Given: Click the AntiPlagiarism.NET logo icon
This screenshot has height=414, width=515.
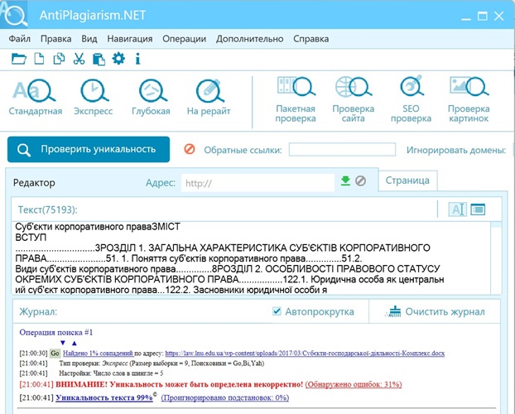Looking at the screenshot, I should tap(14, 14).
